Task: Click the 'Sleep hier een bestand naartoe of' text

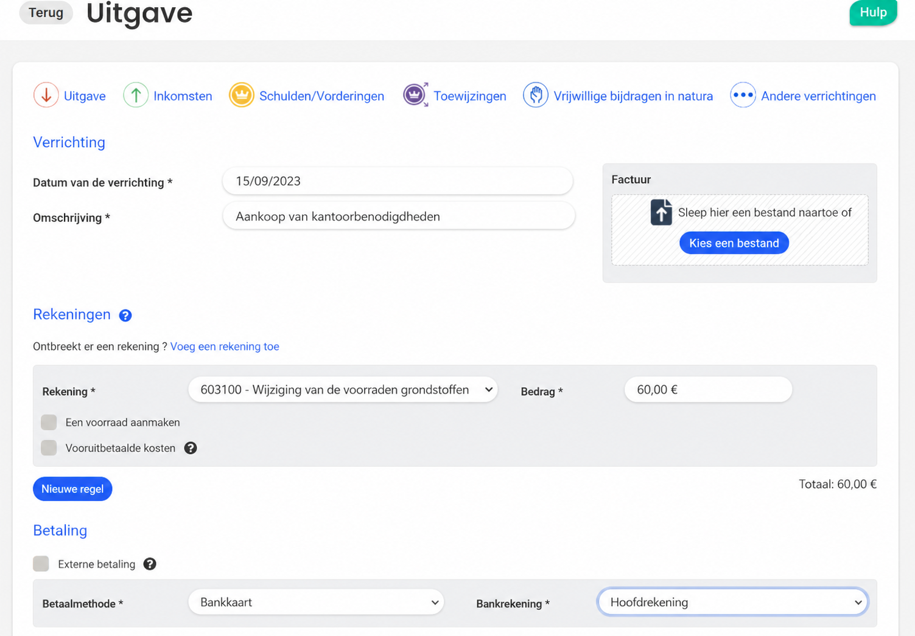Action: click(765, 212)
